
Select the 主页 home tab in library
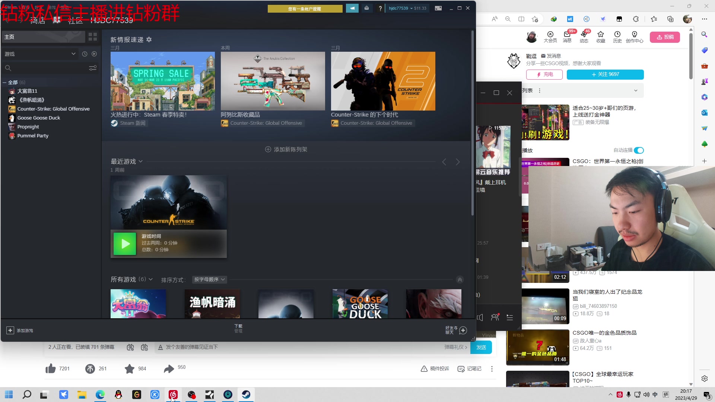pos(43,37)
